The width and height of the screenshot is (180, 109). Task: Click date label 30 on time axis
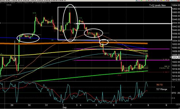29,105
